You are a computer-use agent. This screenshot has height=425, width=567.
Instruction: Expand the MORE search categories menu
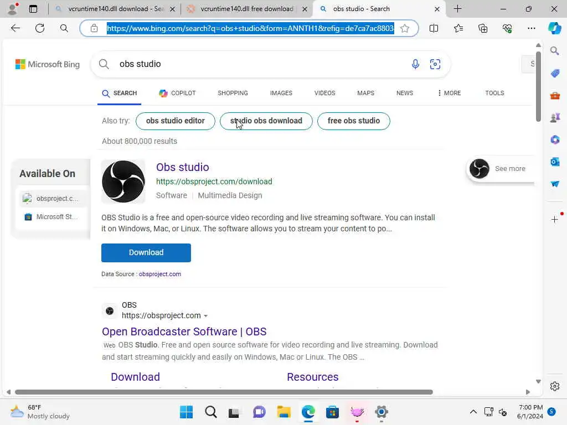pos(449,93)
